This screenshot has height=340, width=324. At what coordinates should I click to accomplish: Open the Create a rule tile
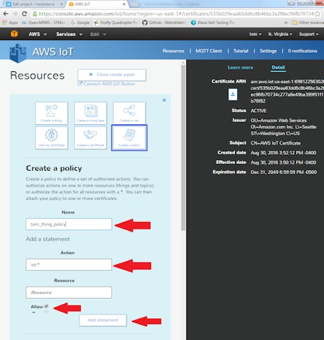(x=129, y=113)
